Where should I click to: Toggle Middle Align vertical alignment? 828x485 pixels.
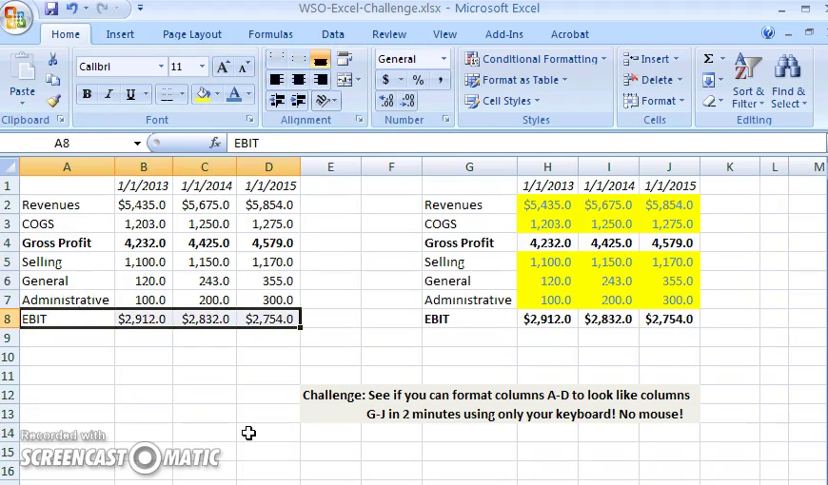click(x=298, y=59)
